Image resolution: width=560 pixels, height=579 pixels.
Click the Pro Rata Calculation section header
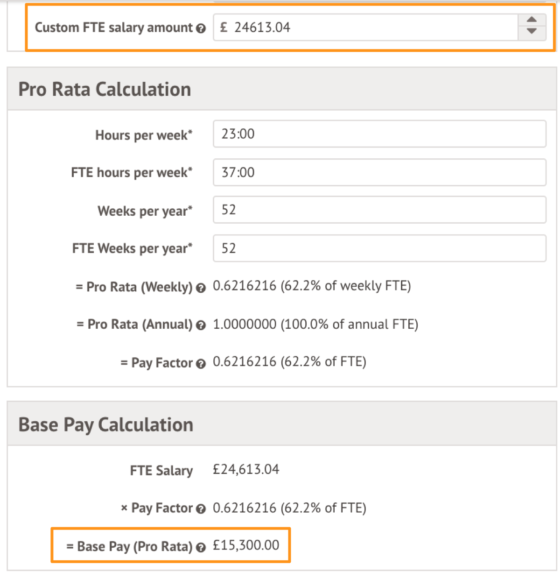105,89
